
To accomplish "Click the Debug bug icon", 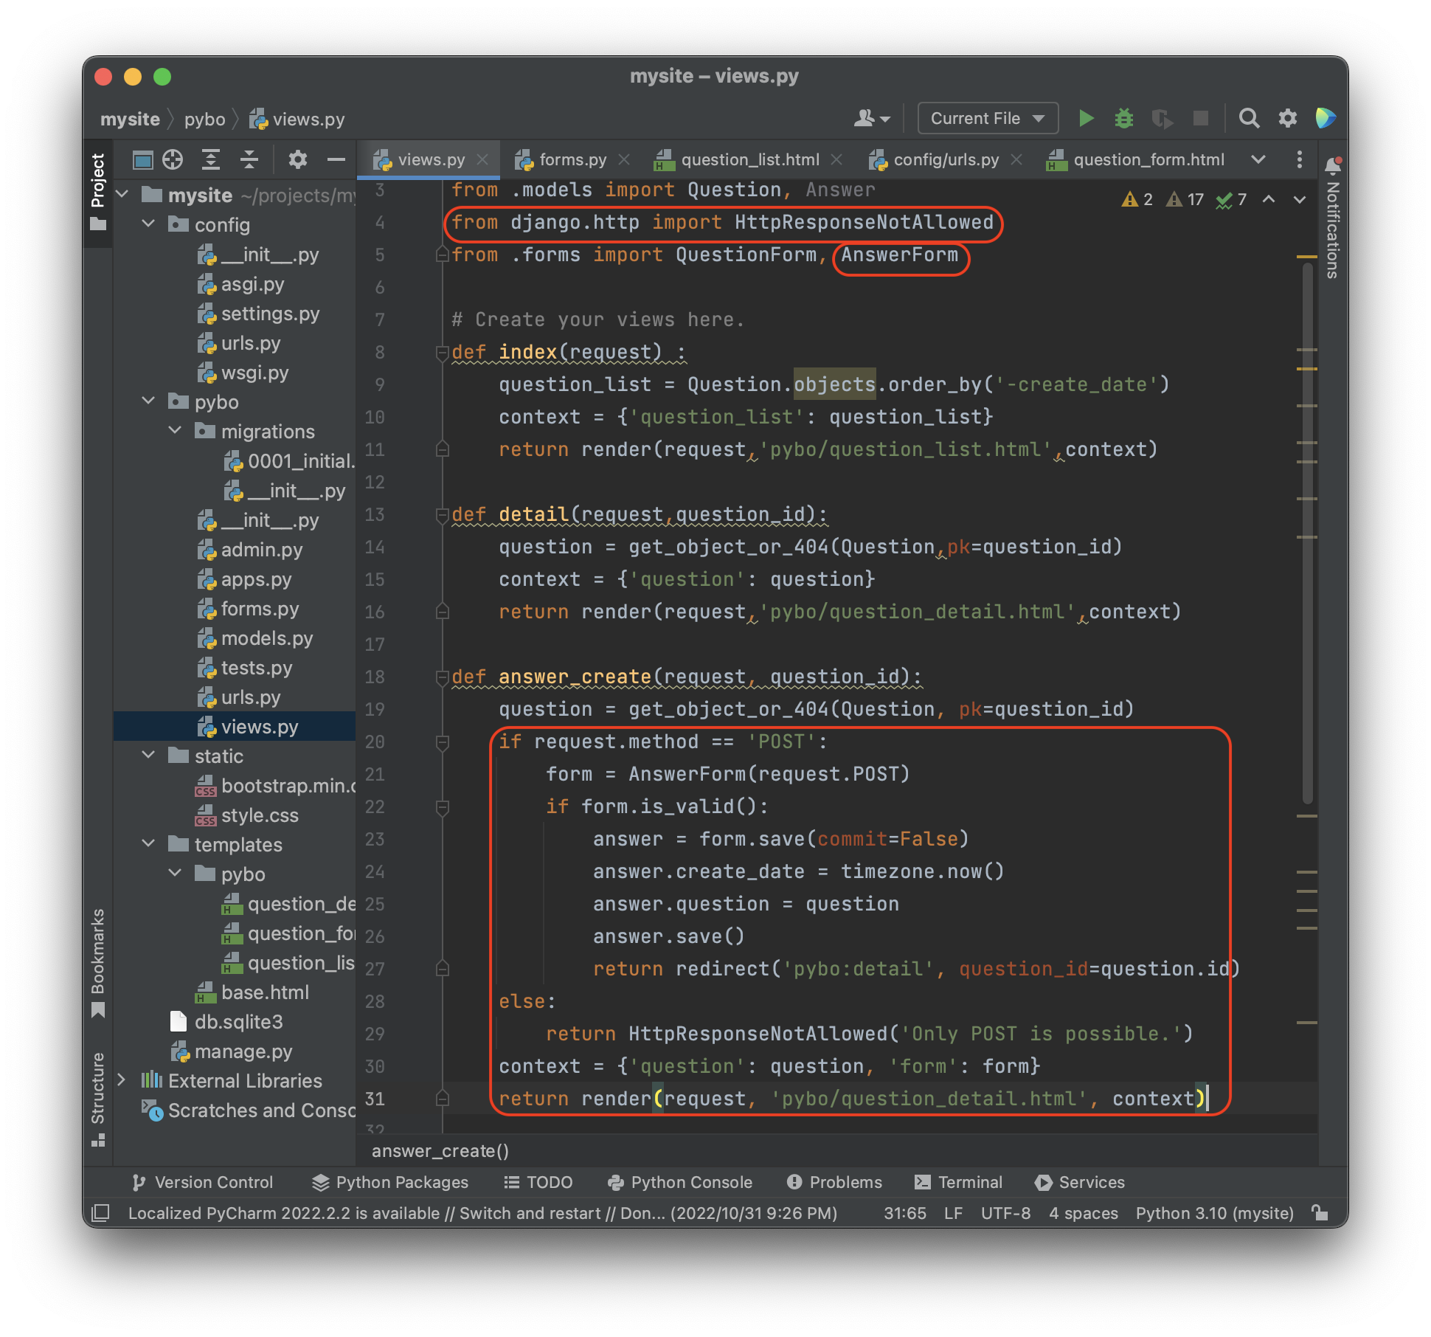I will [1123, 118].
